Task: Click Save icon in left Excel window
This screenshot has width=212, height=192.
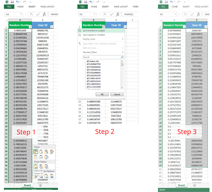Action: (12, 2)
